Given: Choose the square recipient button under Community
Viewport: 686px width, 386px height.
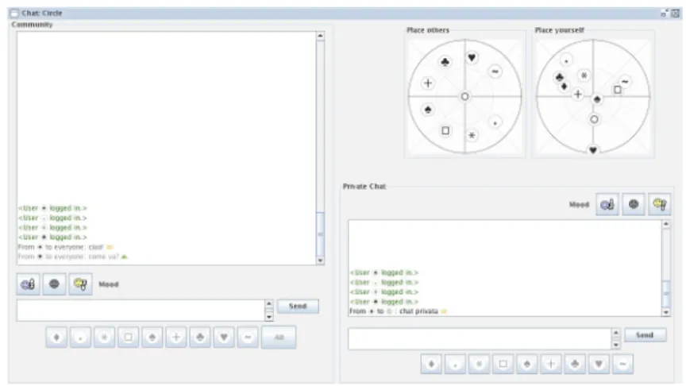Looking at the screenshot, I should click(128, 338).
